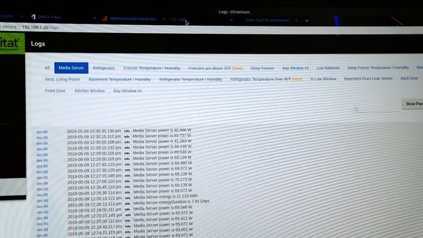Filter logs by Front Door
423x238 pixels.
[x=56, y=91]
